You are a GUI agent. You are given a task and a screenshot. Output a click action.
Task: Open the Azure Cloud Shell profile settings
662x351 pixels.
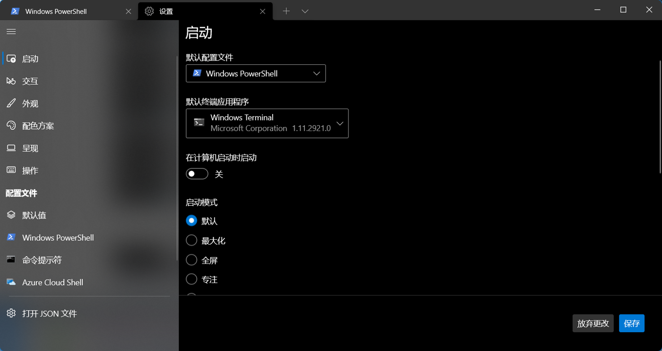(x=89, y=282)
